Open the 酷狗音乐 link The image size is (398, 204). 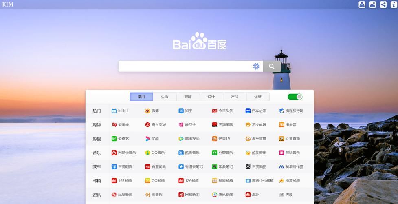tap(189, 153)
